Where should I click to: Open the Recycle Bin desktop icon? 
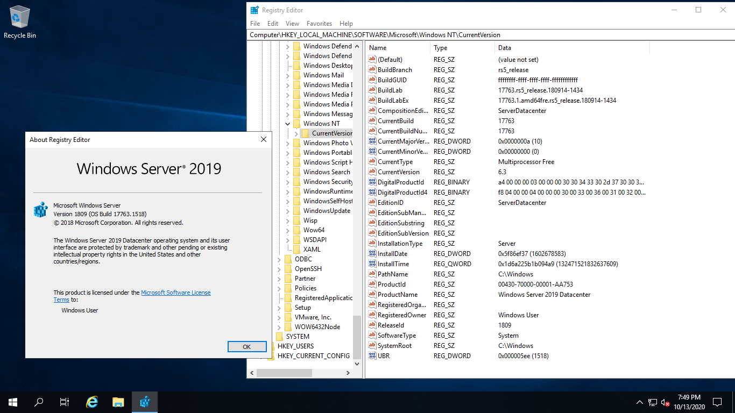(20, 23)
